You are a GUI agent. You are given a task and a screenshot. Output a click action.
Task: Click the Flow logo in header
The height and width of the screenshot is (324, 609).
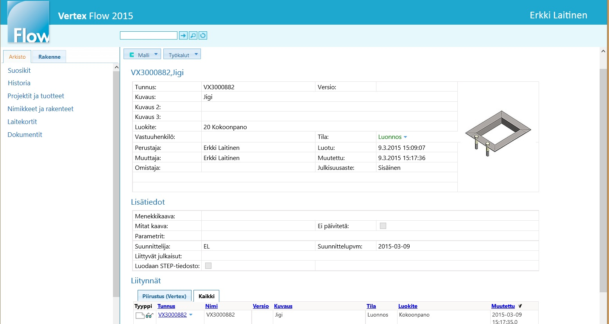click(29, 23)
